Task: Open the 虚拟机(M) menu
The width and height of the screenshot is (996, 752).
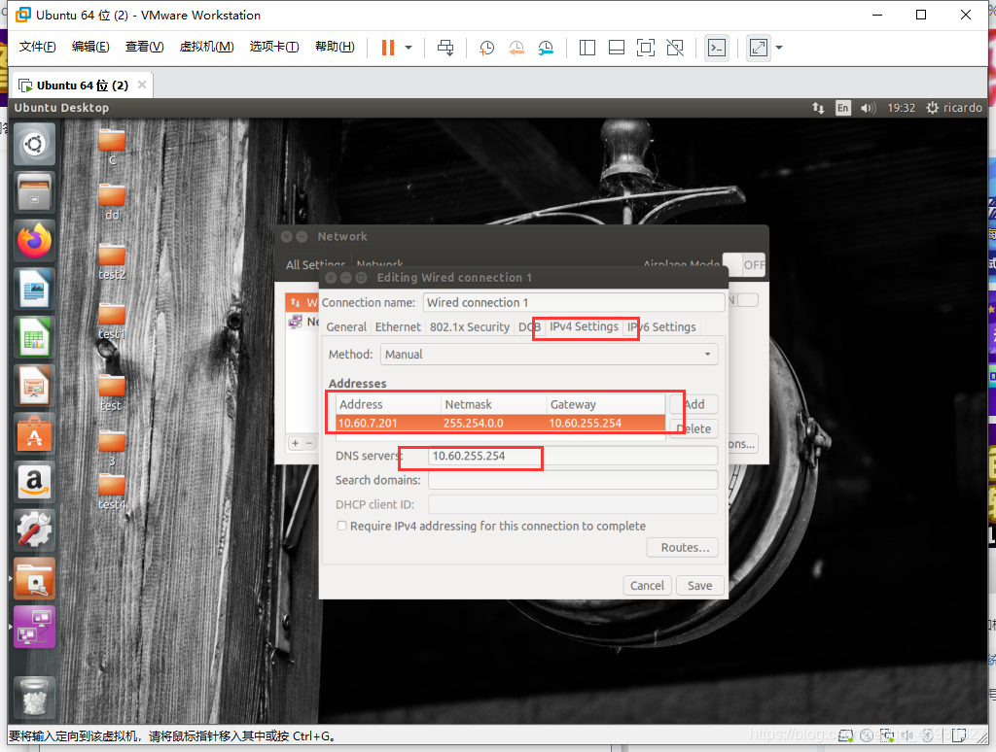Action: tap(206, 47)
